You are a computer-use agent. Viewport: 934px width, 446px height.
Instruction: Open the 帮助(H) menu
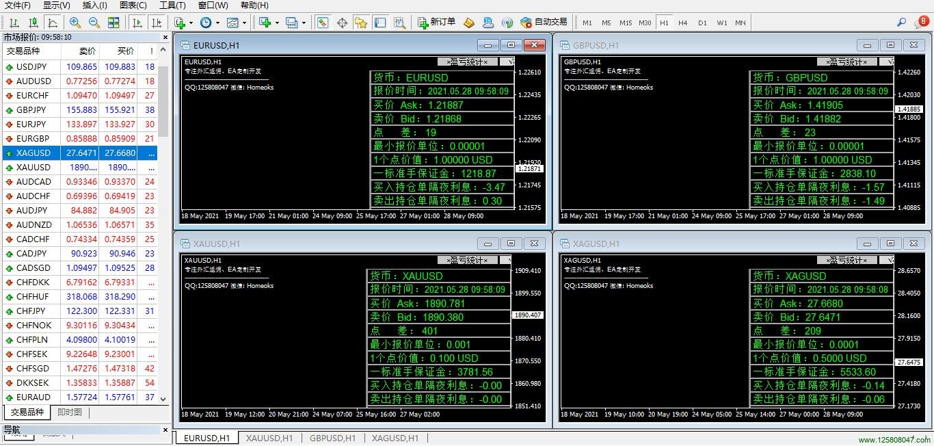[254, 5]
